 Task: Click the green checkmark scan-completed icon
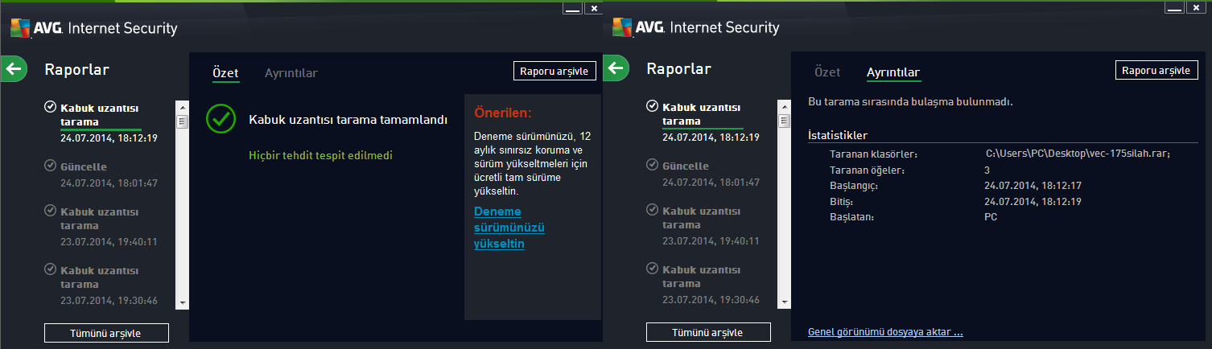click(x=221, y=118)
